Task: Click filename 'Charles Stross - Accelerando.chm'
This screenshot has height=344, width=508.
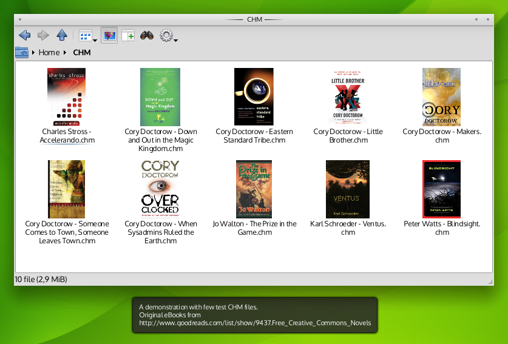Action: [67, 136]
